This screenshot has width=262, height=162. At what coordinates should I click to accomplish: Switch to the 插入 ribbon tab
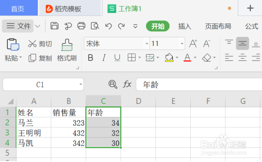[x=185, y=26]
